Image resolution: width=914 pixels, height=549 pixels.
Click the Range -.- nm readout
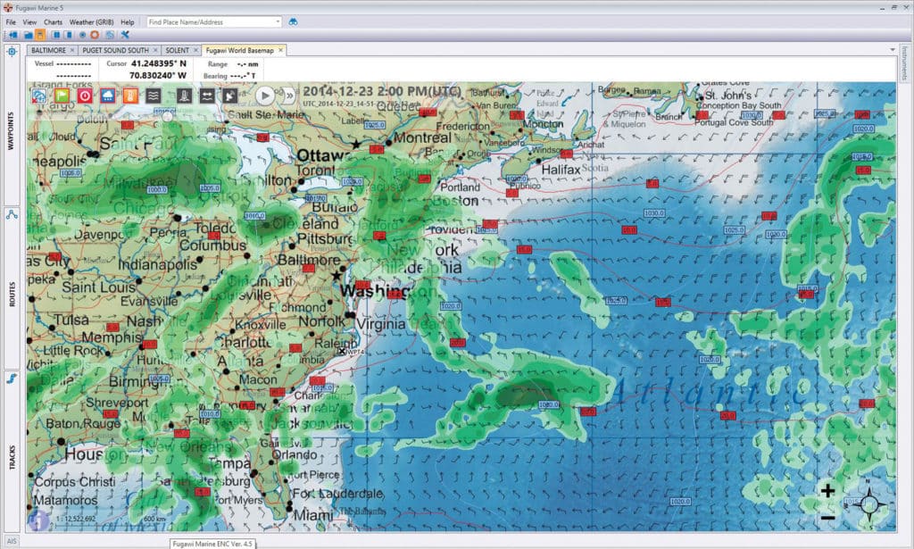(247, 64)
